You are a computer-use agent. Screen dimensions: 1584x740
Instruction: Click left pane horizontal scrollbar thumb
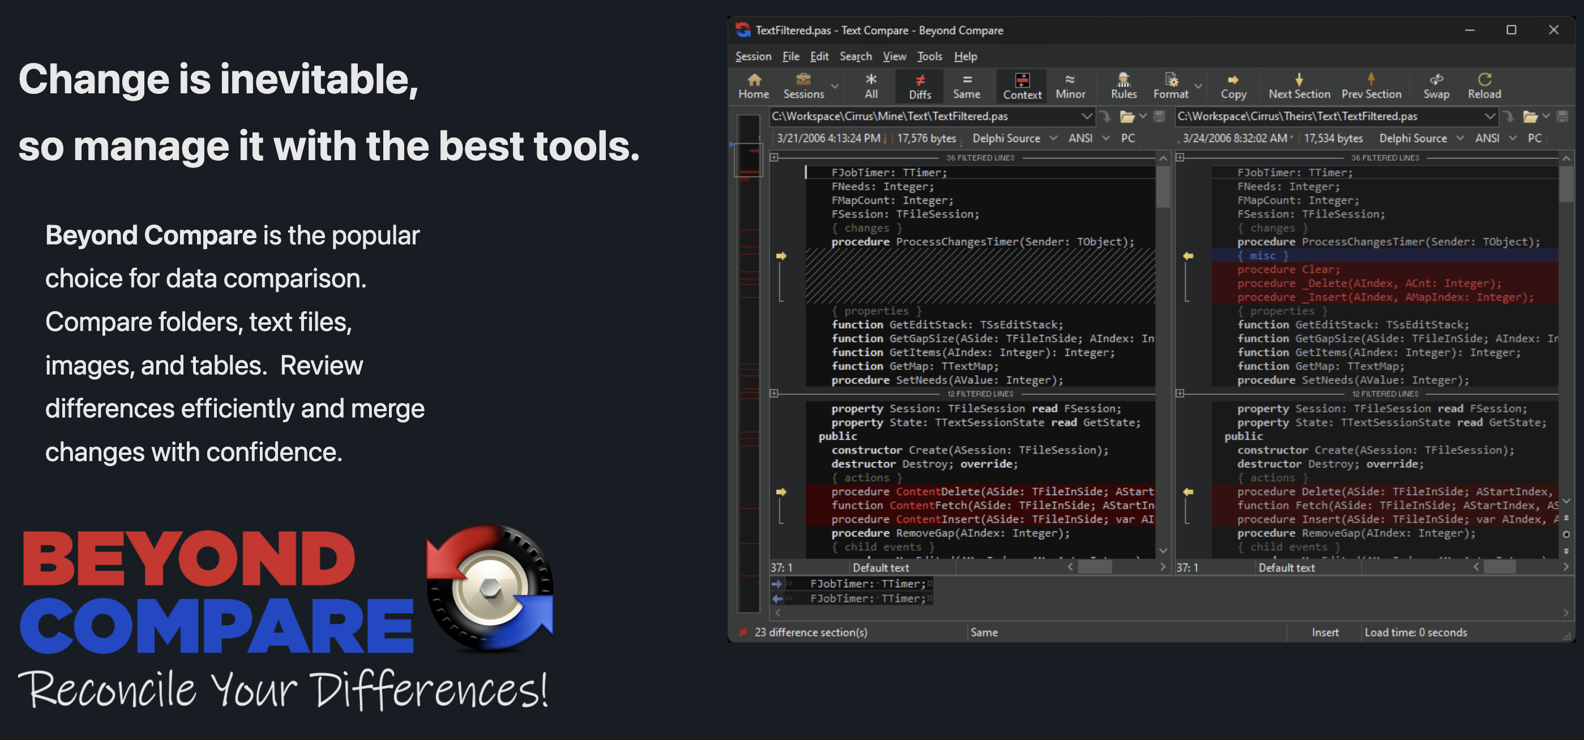[x=1094, y=567]
